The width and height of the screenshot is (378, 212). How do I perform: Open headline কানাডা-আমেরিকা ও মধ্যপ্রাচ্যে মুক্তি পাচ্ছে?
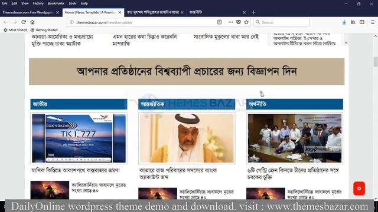[62, 40]
